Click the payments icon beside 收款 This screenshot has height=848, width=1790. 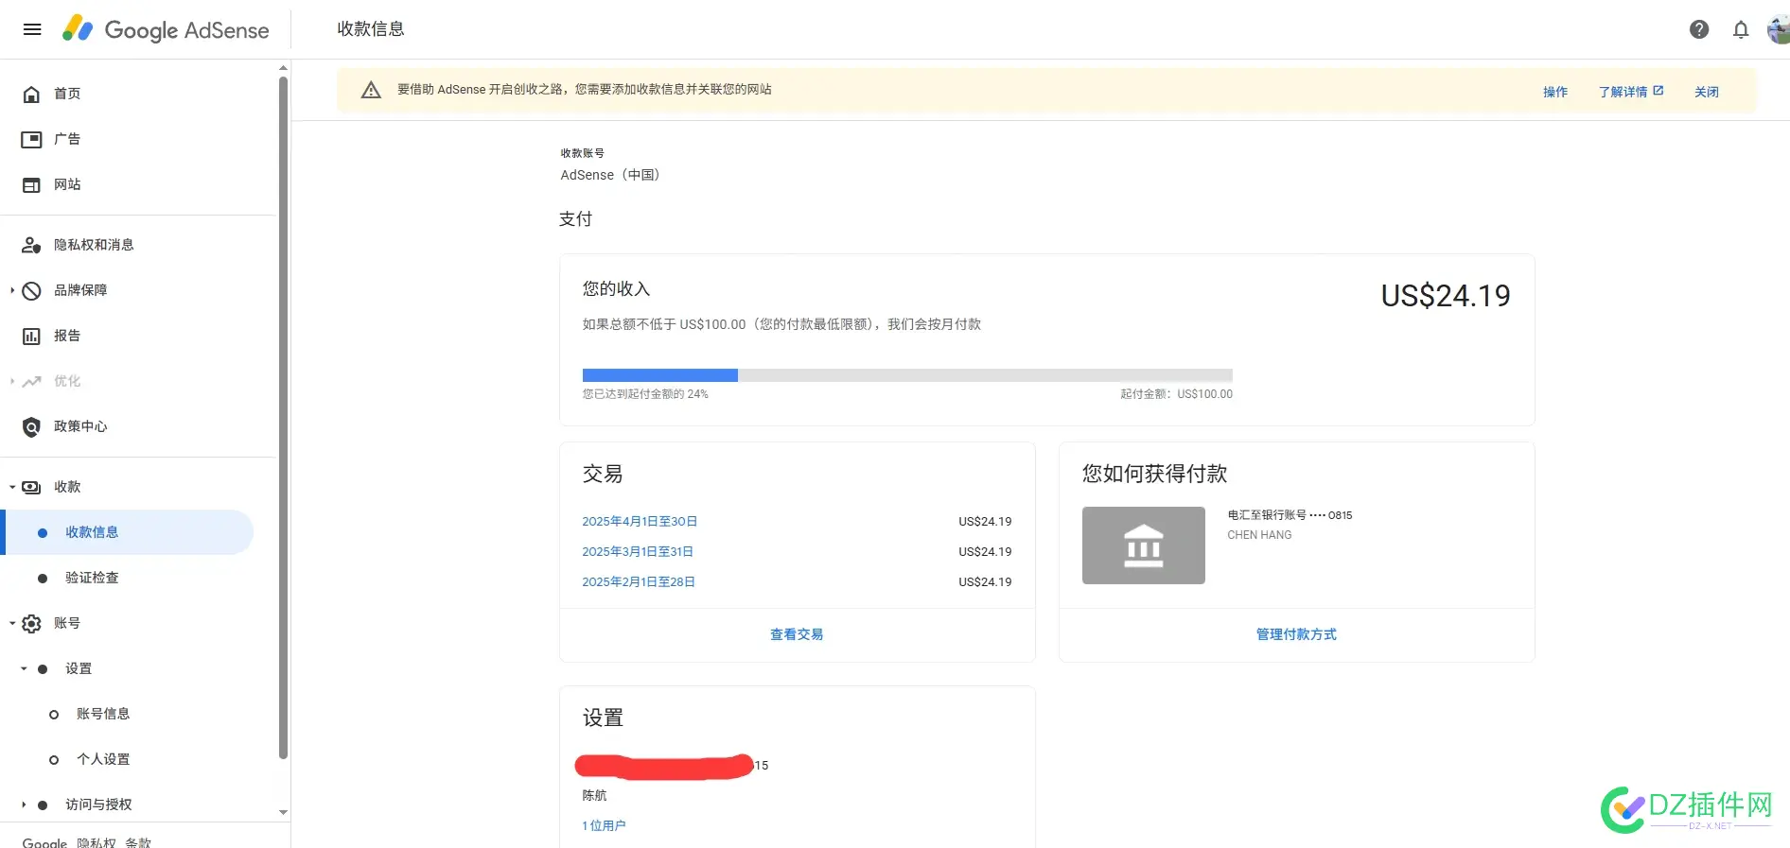click(31, 487)
